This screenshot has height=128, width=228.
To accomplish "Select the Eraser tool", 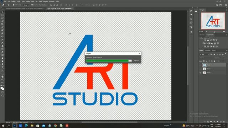I will click(x=2, y=52).
